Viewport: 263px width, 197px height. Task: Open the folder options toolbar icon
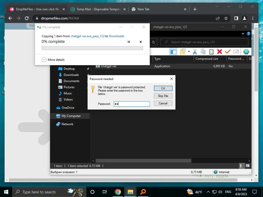(x=183, y=52)
